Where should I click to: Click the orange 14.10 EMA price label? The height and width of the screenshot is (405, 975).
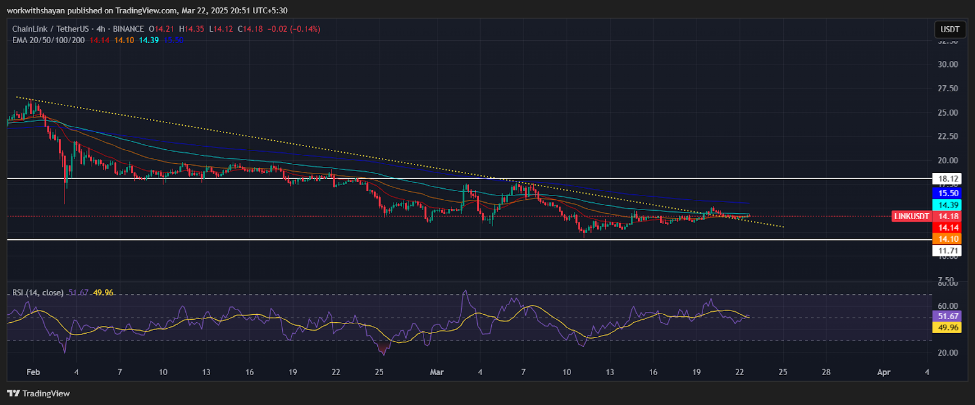pos(948,239)
